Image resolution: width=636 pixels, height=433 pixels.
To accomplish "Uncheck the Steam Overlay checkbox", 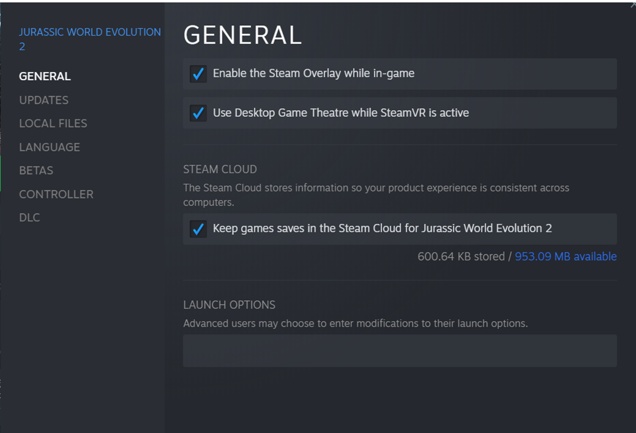I will [198, 74].
